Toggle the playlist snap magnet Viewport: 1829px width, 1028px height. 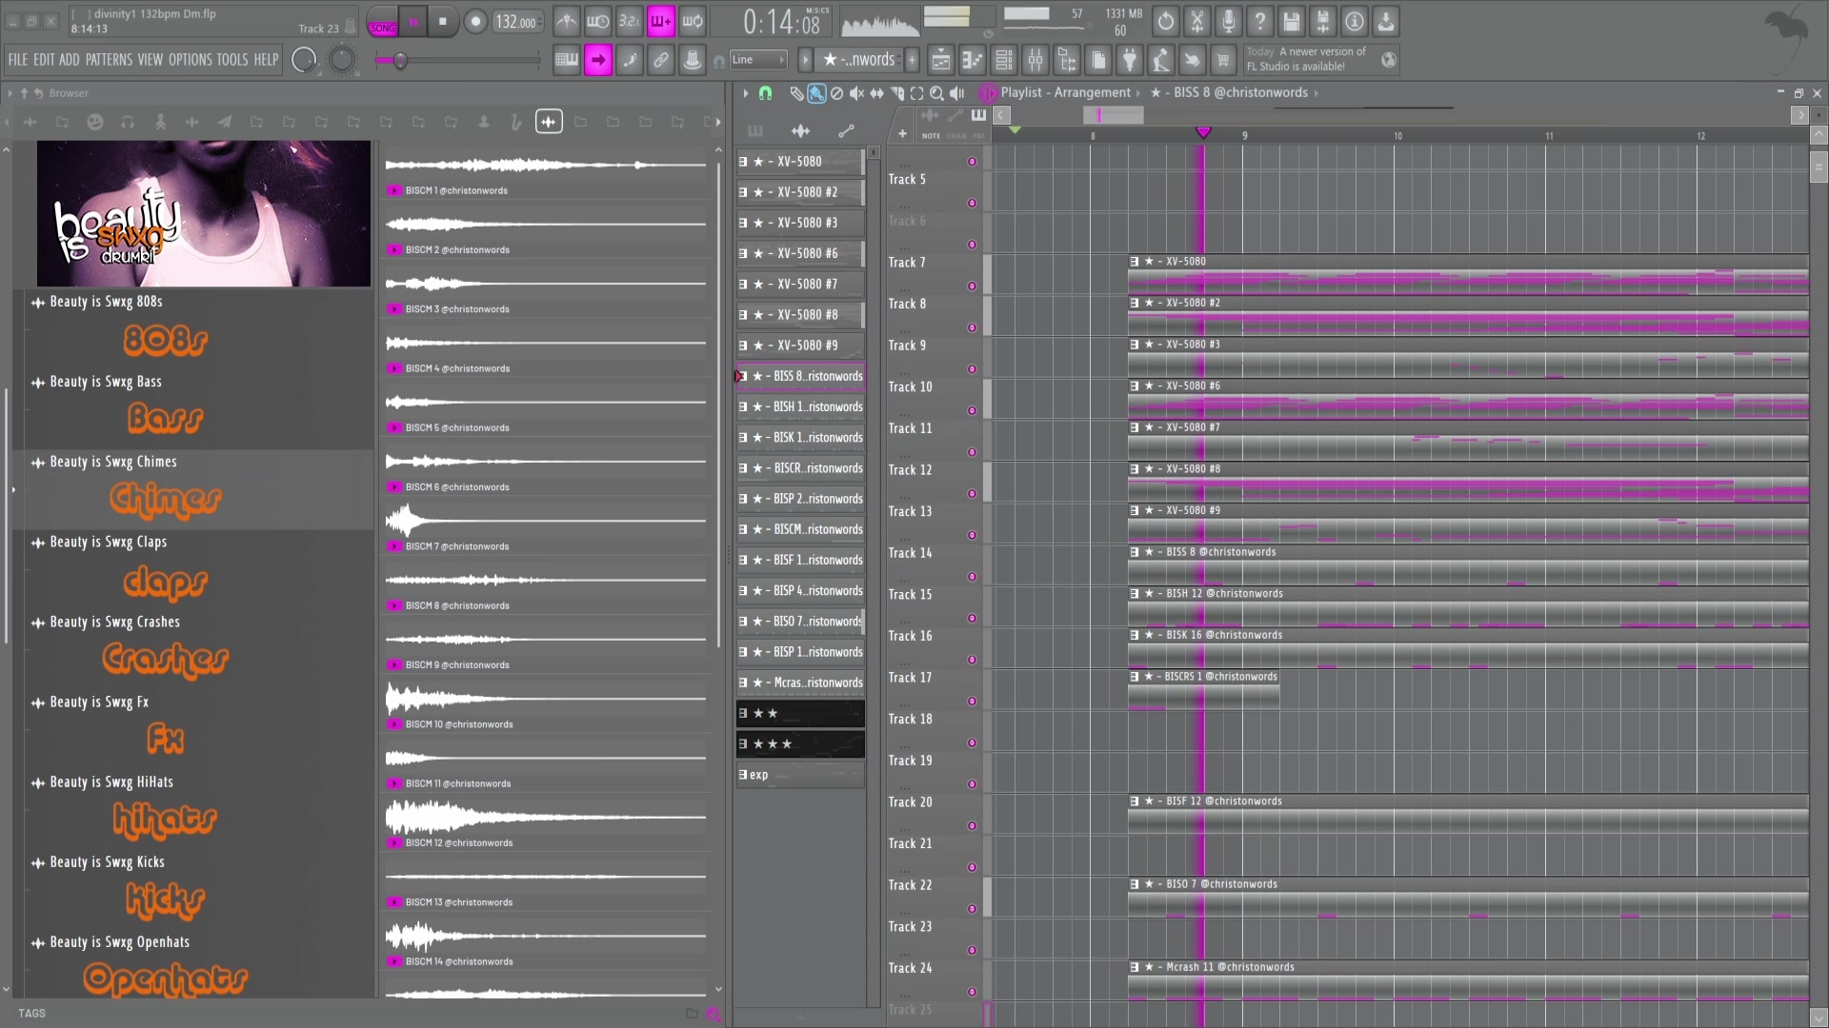(765, 93)
